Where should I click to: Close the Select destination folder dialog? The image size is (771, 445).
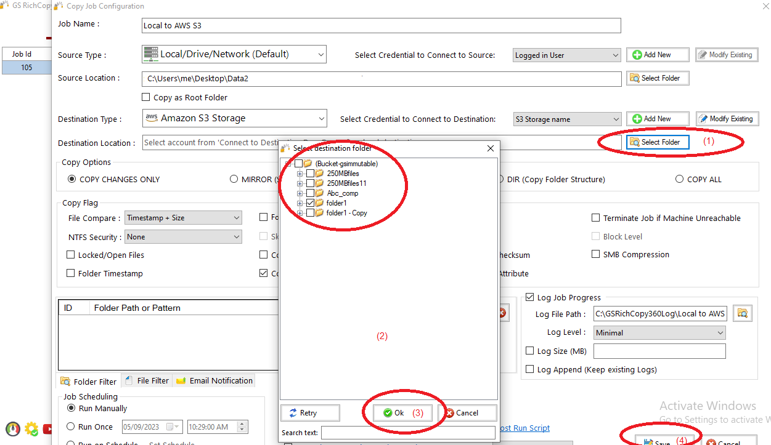[491, 148]
